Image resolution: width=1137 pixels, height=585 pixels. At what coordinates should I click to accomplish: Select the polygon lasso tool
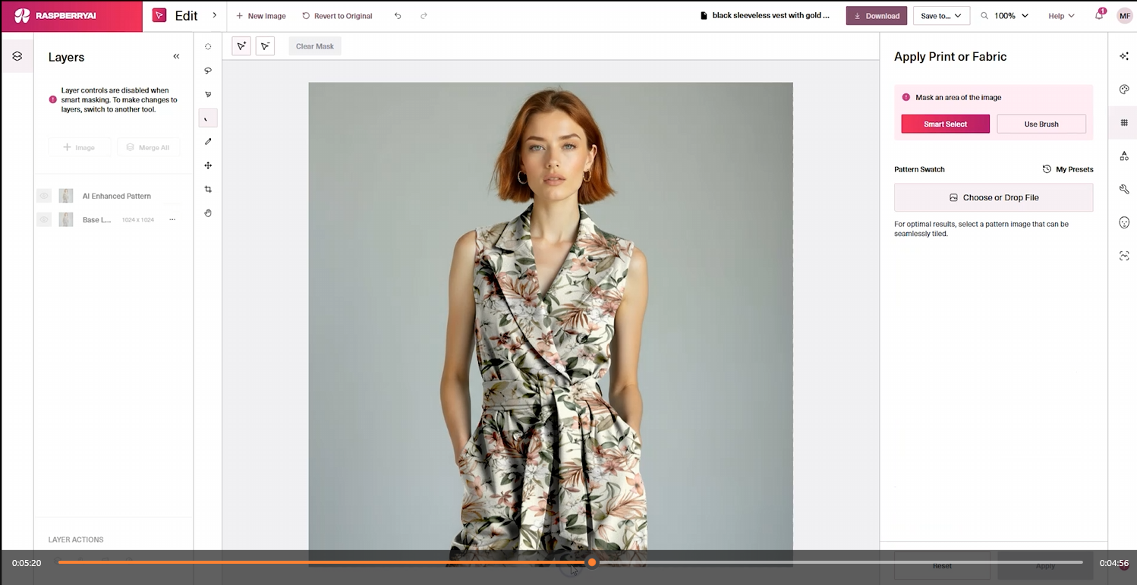coord(208,95)
